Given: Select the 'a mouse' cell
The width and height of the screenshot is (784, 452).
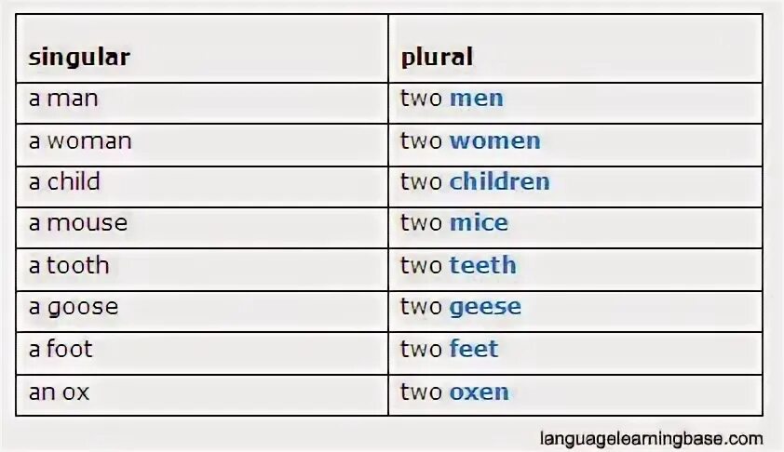Looking at the screenshot, I should point(202,228).
